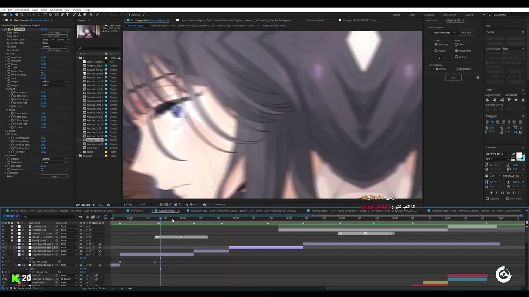The image size is (529, 297).
Task: Select the Hierarchy order radio button
Action: click(x=436, y=44)
